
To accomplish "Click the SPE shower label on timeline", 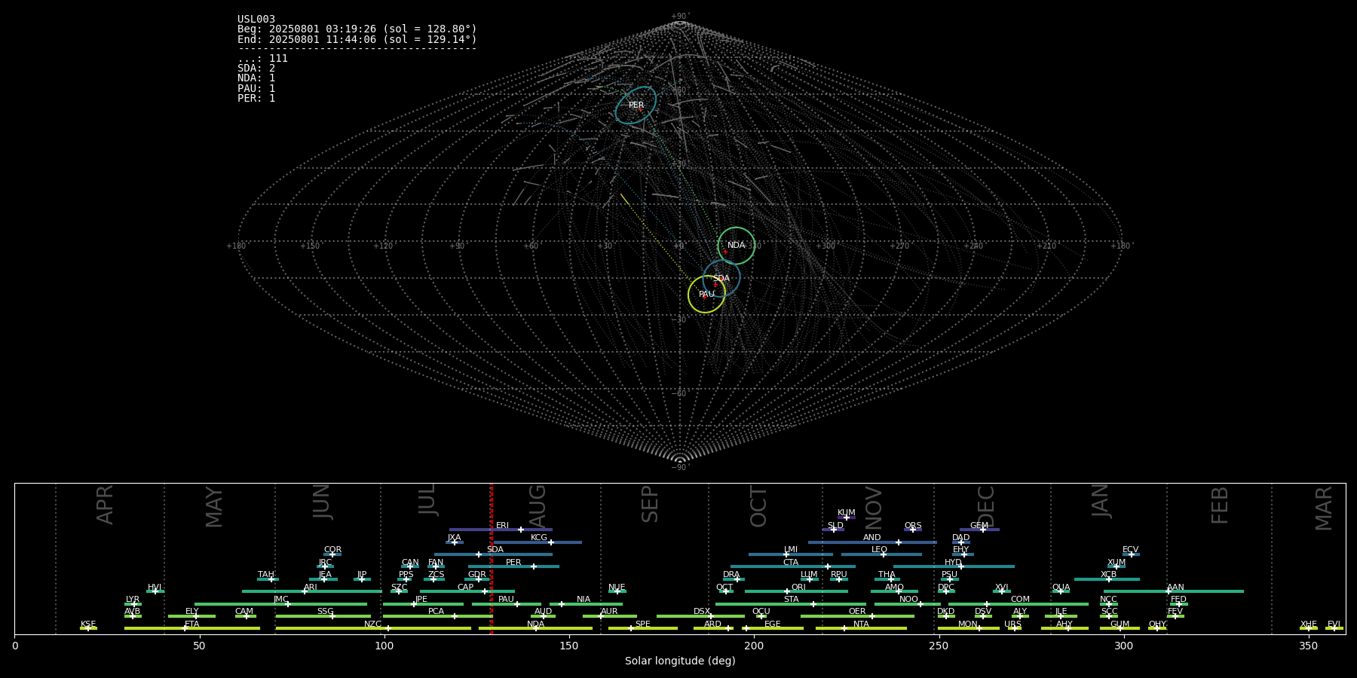I will coord(643,625).
